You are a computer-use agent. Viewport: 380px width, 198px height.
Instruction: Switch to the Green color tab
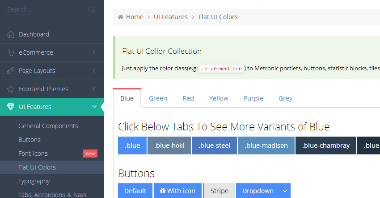[158, 98]
